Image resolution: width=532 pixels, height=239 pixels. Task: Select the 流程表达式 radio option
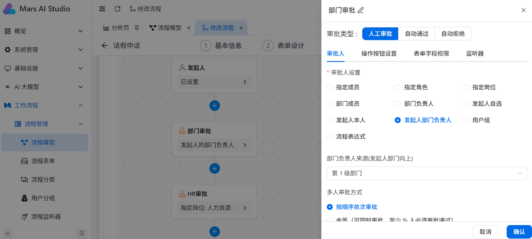coord(330,137)
